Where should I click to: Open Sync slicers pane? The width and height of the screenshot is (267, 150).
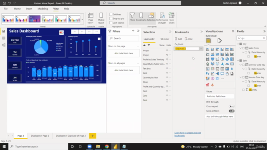(171, 18)
